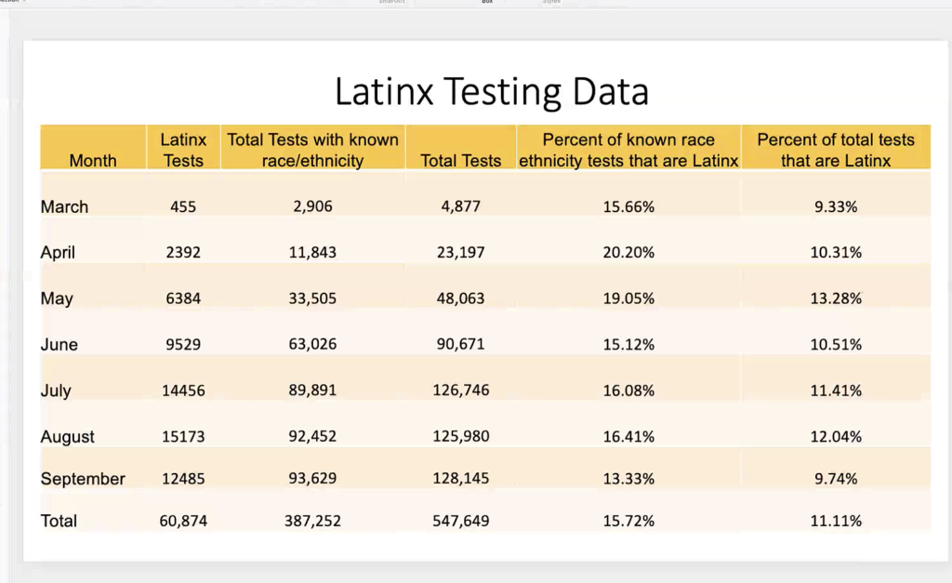Screen dimensions: 952x583
Task: Click 'Percent of total tests that are Latinx' header
Action: pos(835,150)
